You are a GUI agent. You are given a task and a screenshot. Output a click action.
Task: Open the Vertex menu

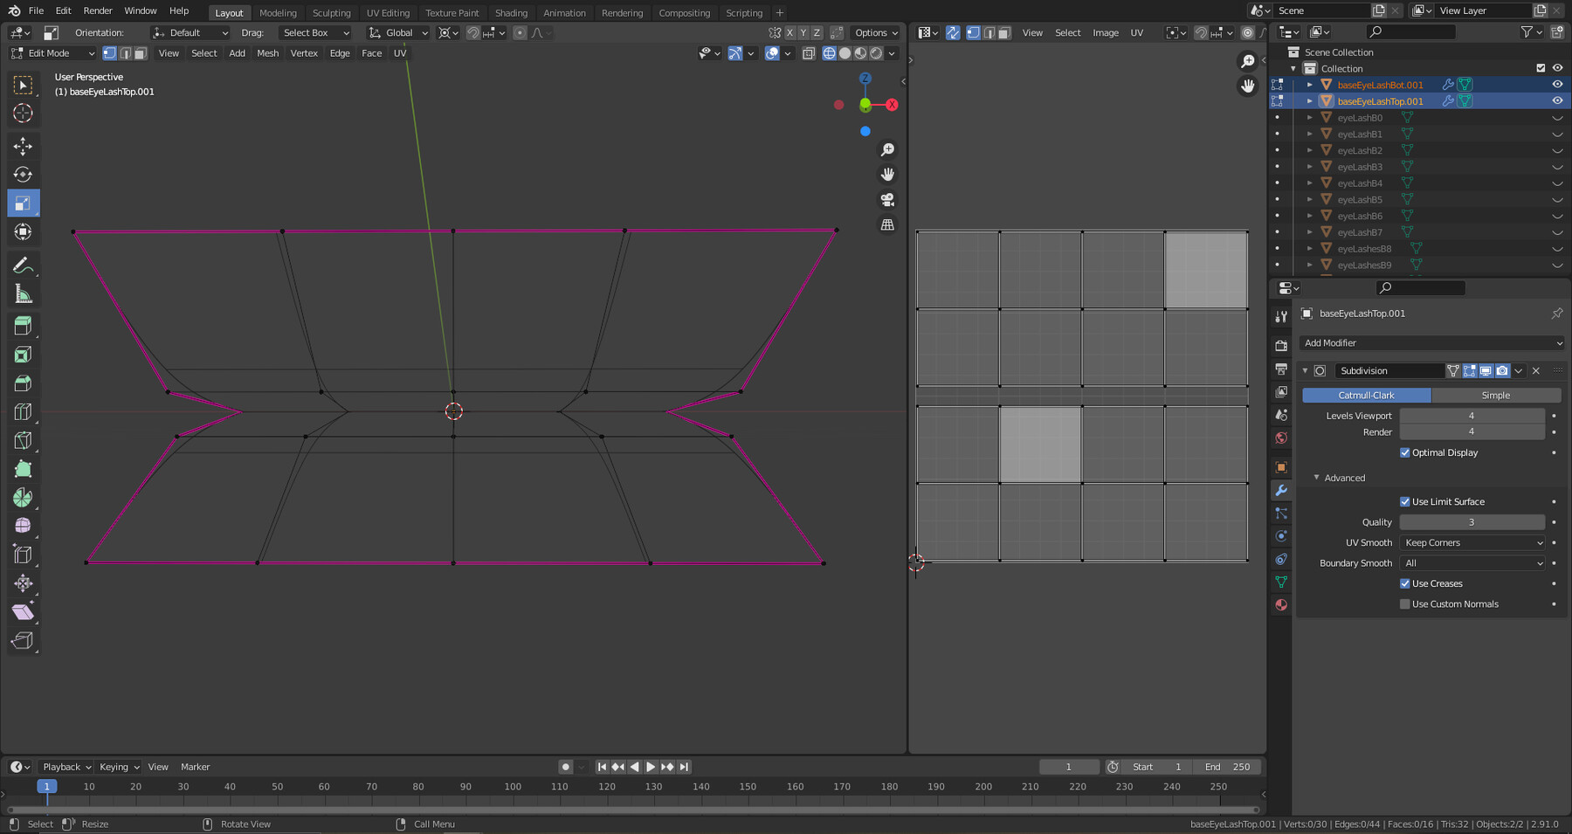pos(304,53)
